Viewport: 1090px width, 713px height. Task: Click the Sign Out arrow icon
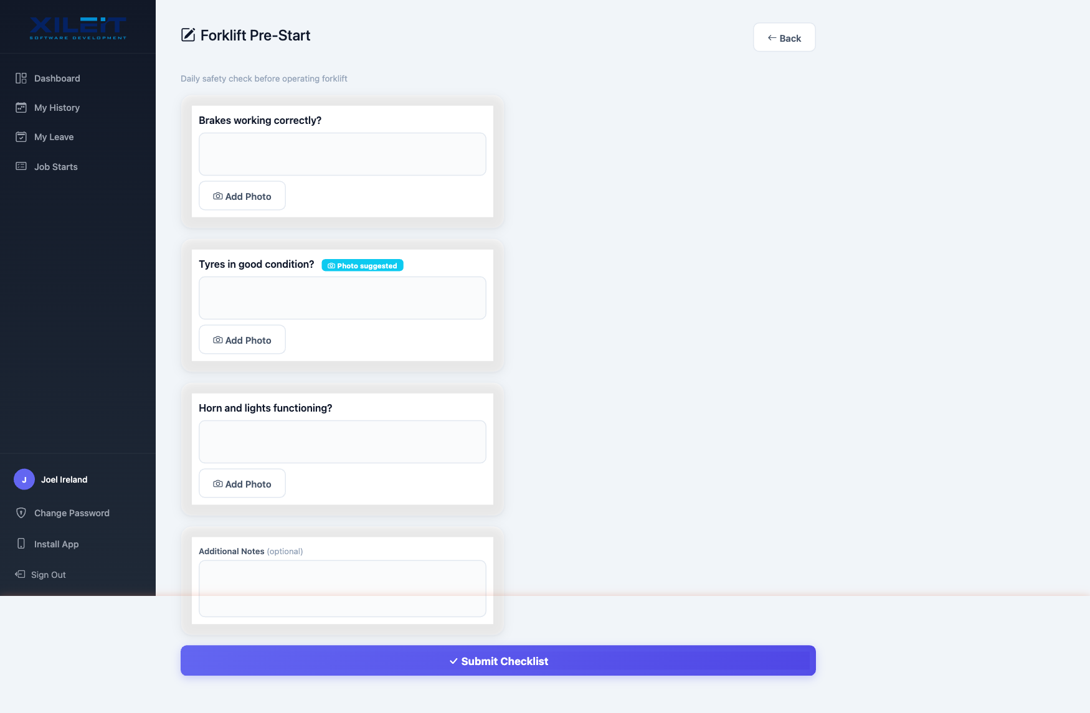coord(20,574)
